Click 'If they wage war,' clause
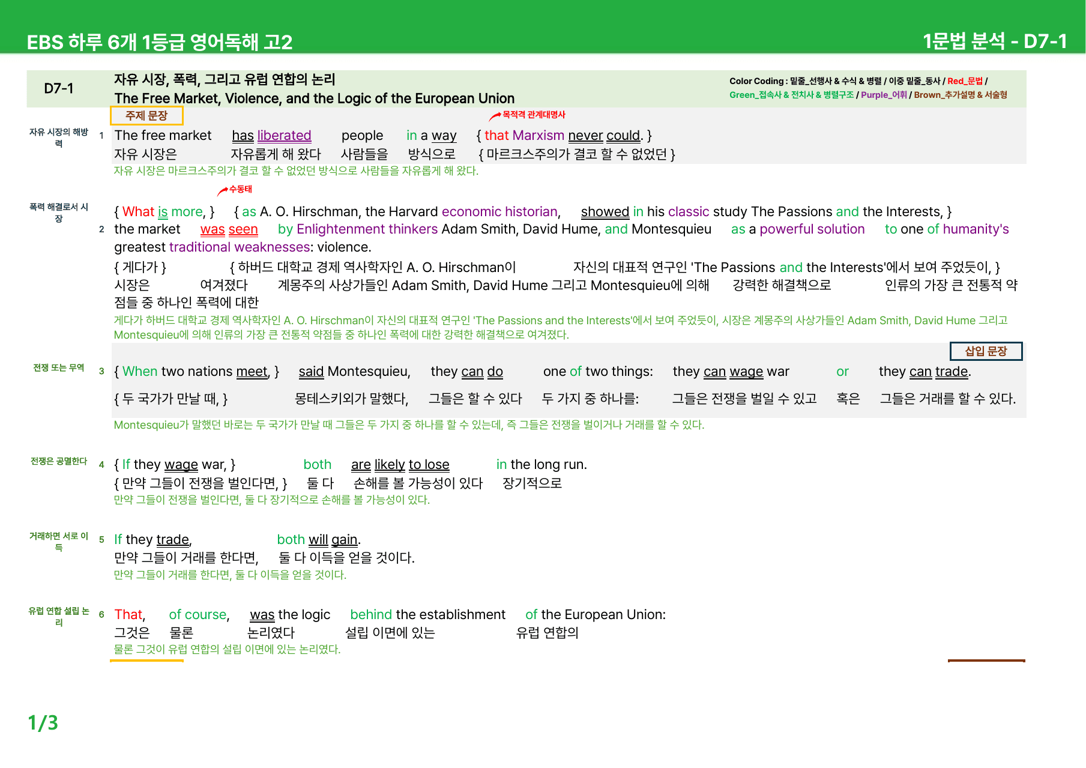This screenshot has width=1086, height=768. pos(174,465)
